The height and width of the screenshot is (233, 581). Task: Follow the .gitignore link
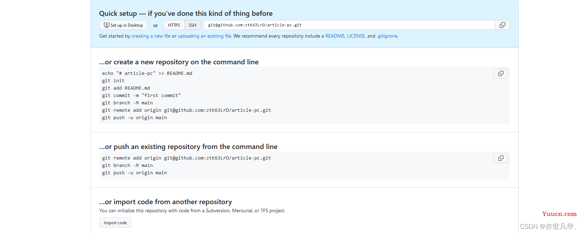tap(387, 36)
